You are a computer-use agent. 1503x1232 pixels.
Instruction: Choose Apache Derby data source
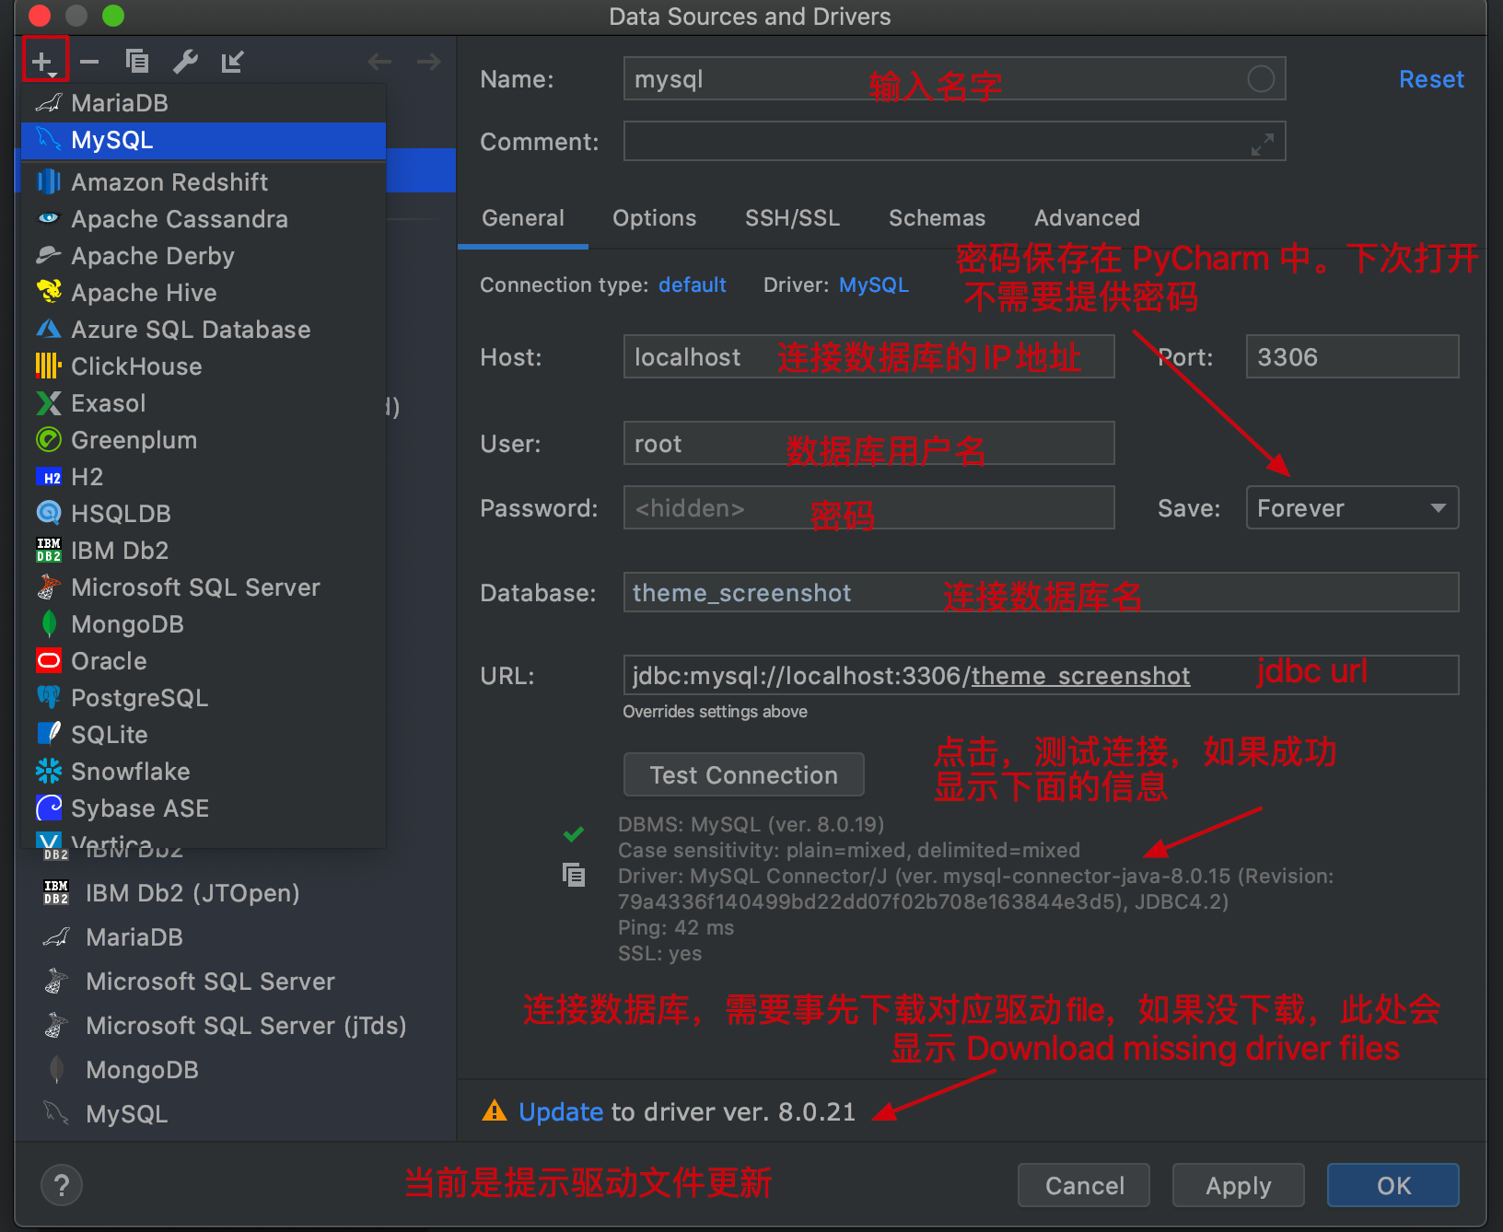pyautogui.click(x=204, y=256)
